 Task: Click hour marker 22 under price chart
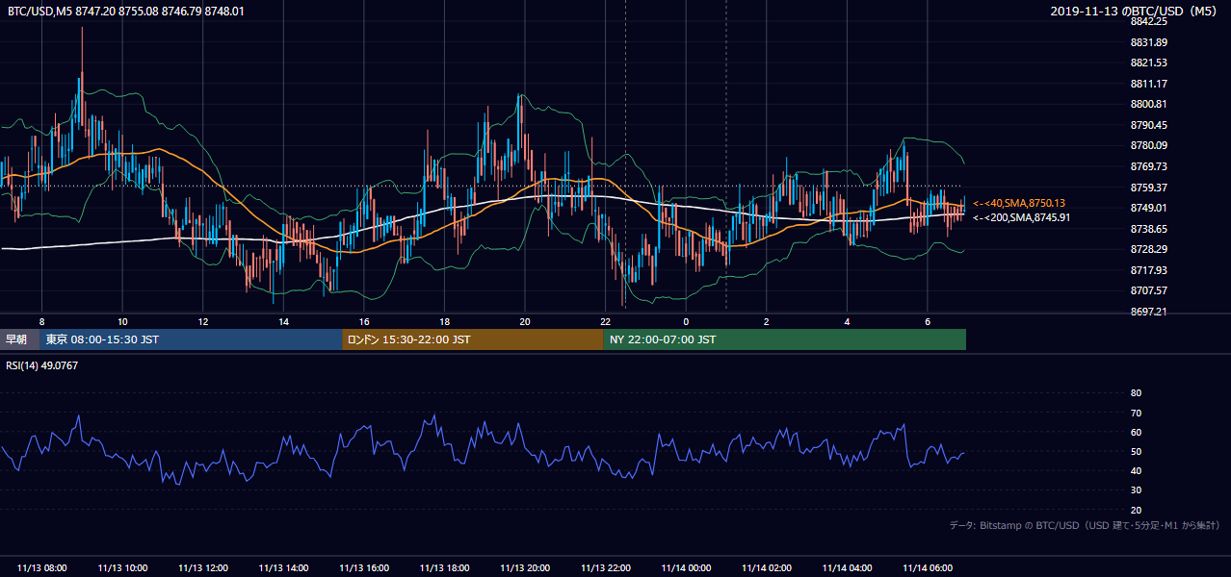(605, 321)
